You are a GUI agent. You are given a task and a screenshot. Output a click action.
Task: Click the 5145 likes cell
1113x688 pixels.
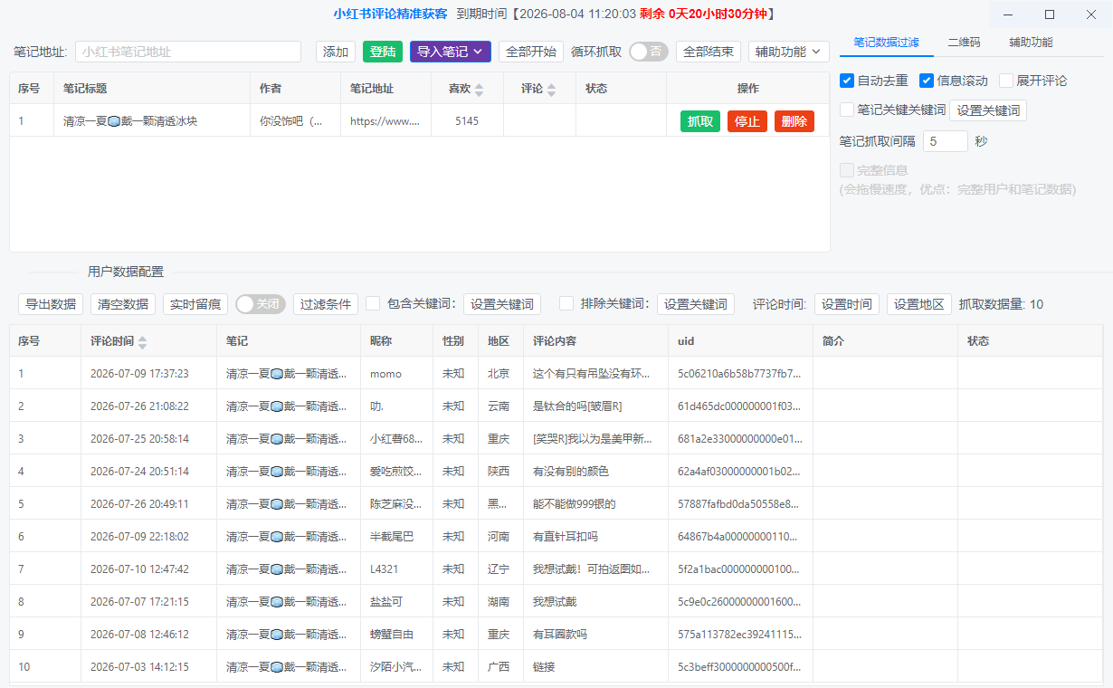click(467, 120)
